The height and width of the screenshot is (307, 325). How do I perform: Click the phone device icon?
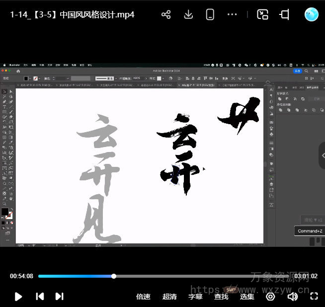pos(210,14)
